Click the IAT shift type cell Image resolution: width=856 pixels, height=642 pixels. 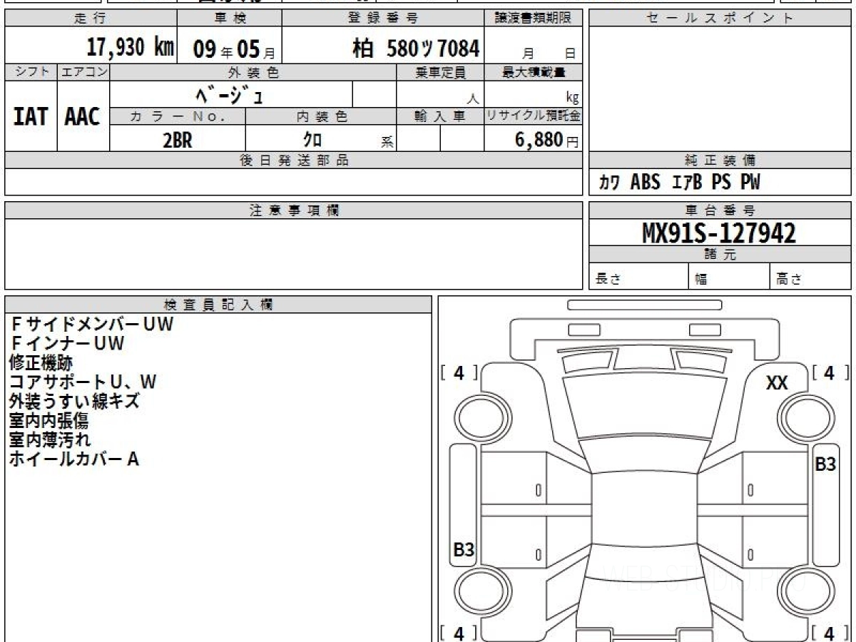31,117
